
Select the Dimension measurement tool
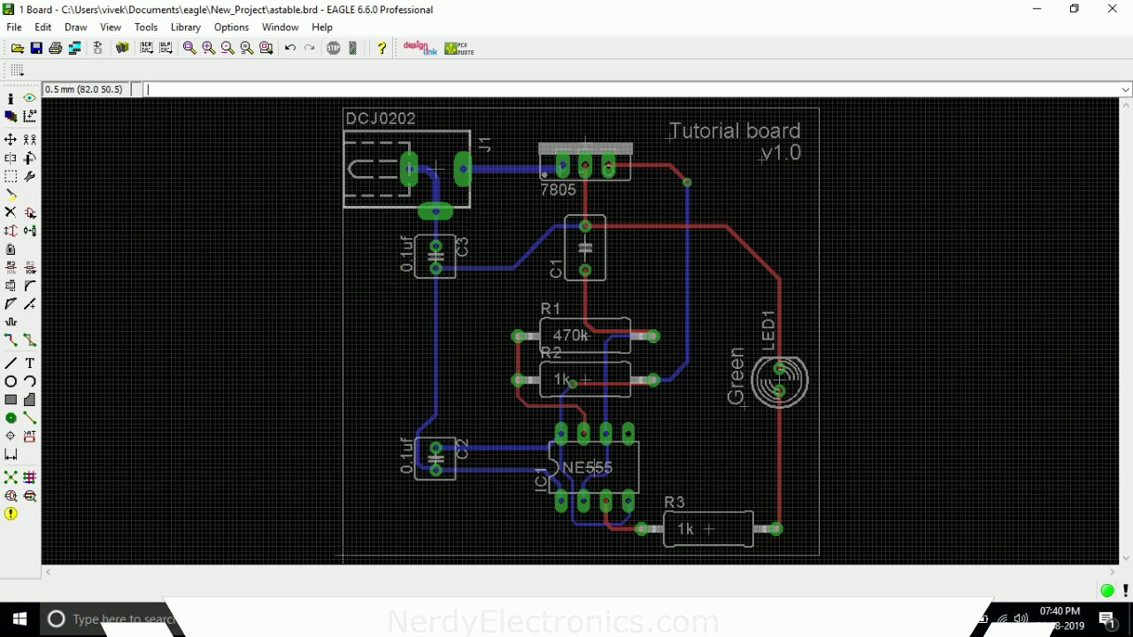click(11, 455)
